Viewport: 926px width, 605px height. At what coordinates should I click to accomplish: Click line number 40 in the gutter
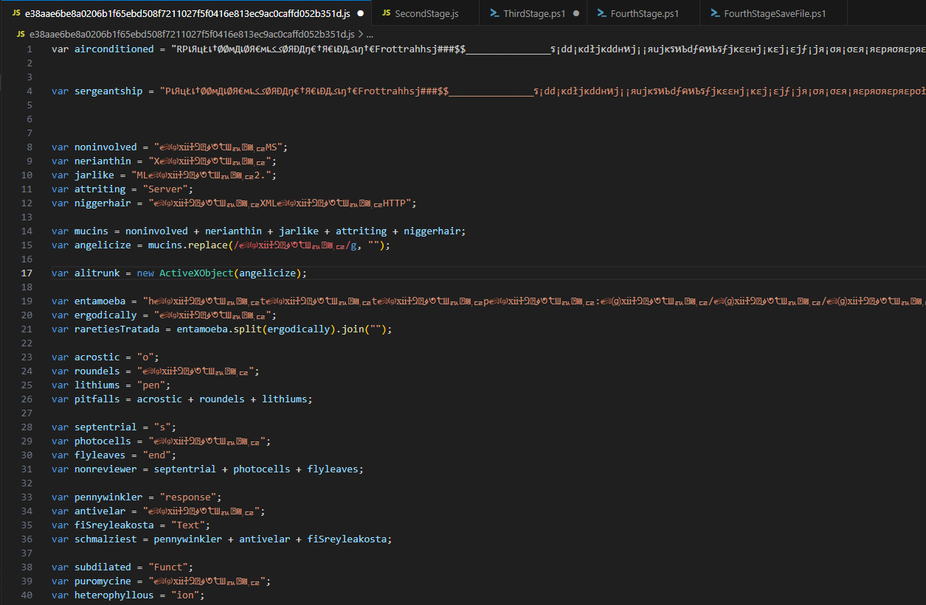tap(27, 595)
